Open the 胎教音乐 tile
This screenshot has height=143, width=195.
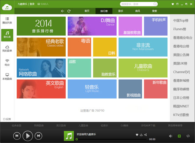(105, 68)
